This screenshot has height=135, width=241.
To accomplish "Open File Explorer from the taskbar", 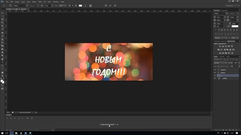I will (x=16, y=133).
